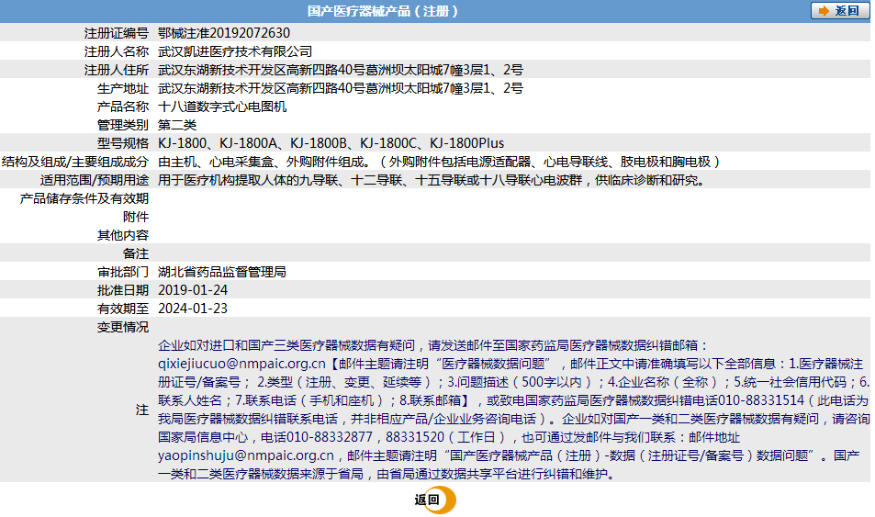This screenshot has height=517, width=875.
Task: Click the 批准日期 label
Action: 123,290
